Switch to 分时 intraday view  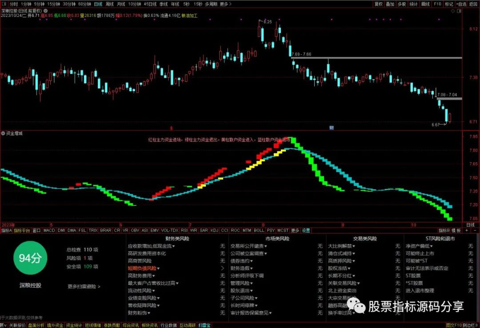pyautogui.click(x=14, y=4)
